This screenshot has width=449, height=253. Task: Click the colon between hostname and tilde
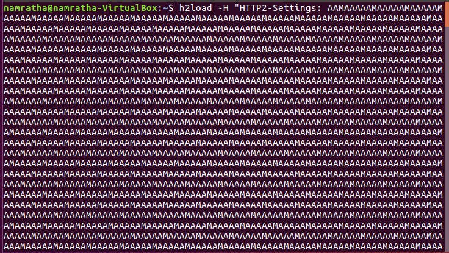pyautogui.click(x=160, y=9)
